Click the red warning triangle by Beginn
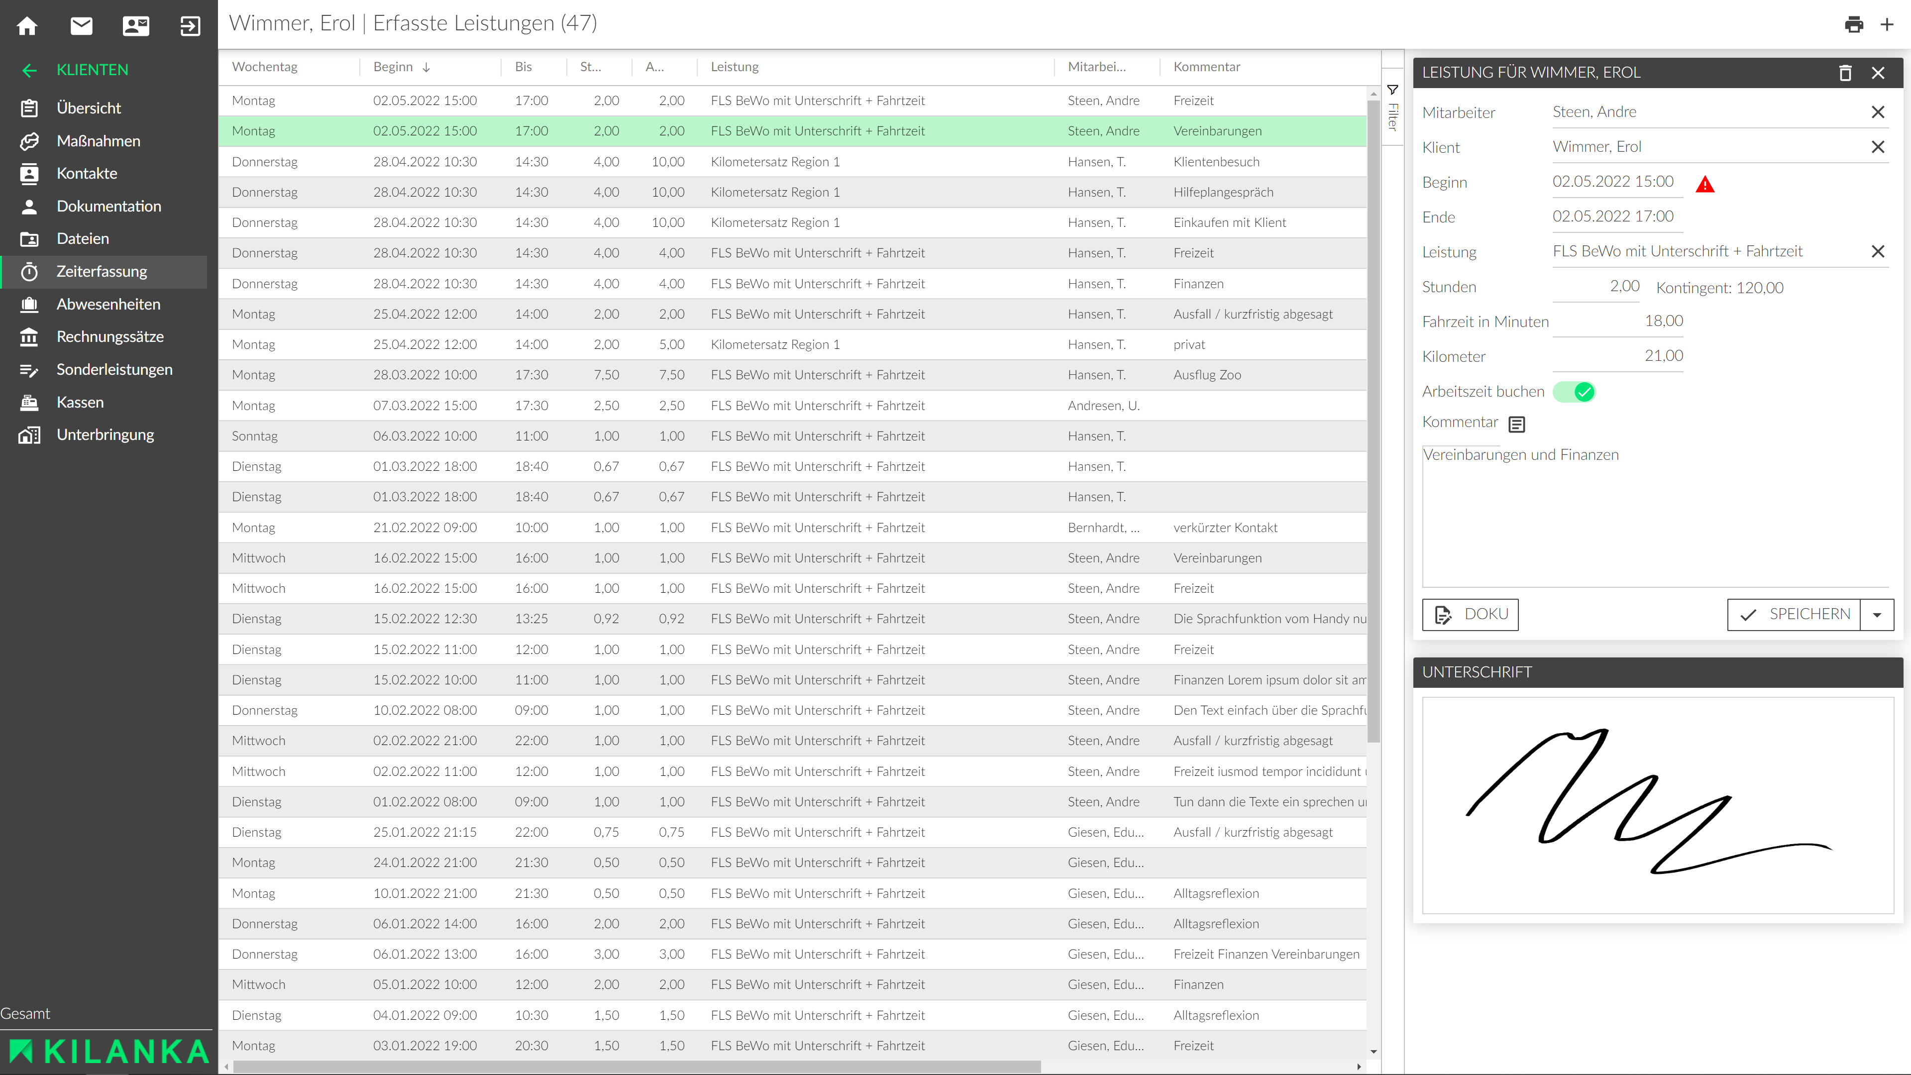The image size is (1911, 1075). (1705, 184)
